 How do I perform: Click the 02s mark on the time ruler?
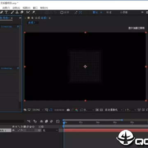[x=81, y=123]
